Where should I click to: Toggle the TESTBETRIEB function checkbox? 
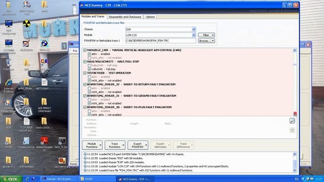[85, 73]
